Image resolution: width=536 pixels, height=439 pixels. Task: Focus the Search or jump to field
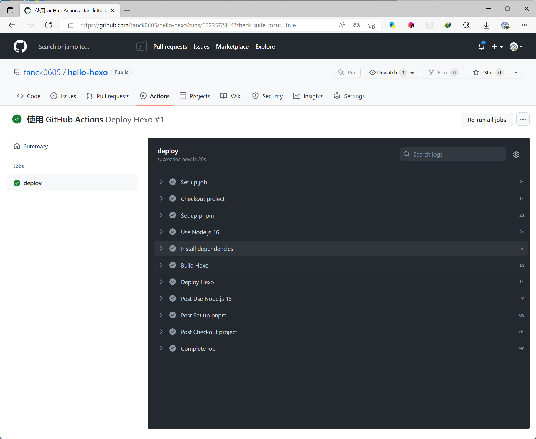pyautogui.click(x=90, y=46)
